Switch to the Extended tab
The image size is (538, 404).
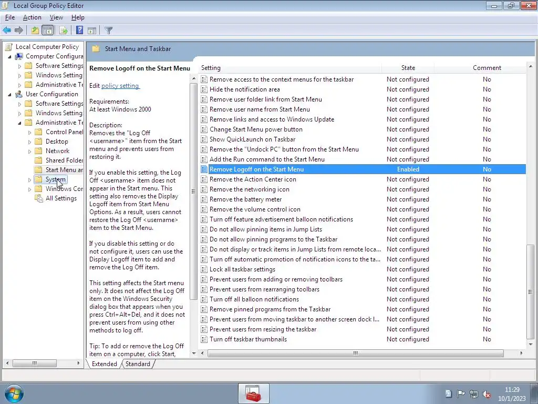(x=105, y=364)
